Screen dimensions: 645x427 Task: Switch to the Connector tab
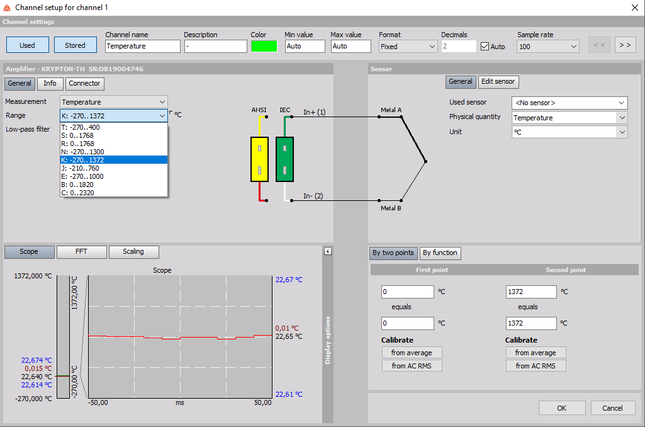tap(85, 84)
